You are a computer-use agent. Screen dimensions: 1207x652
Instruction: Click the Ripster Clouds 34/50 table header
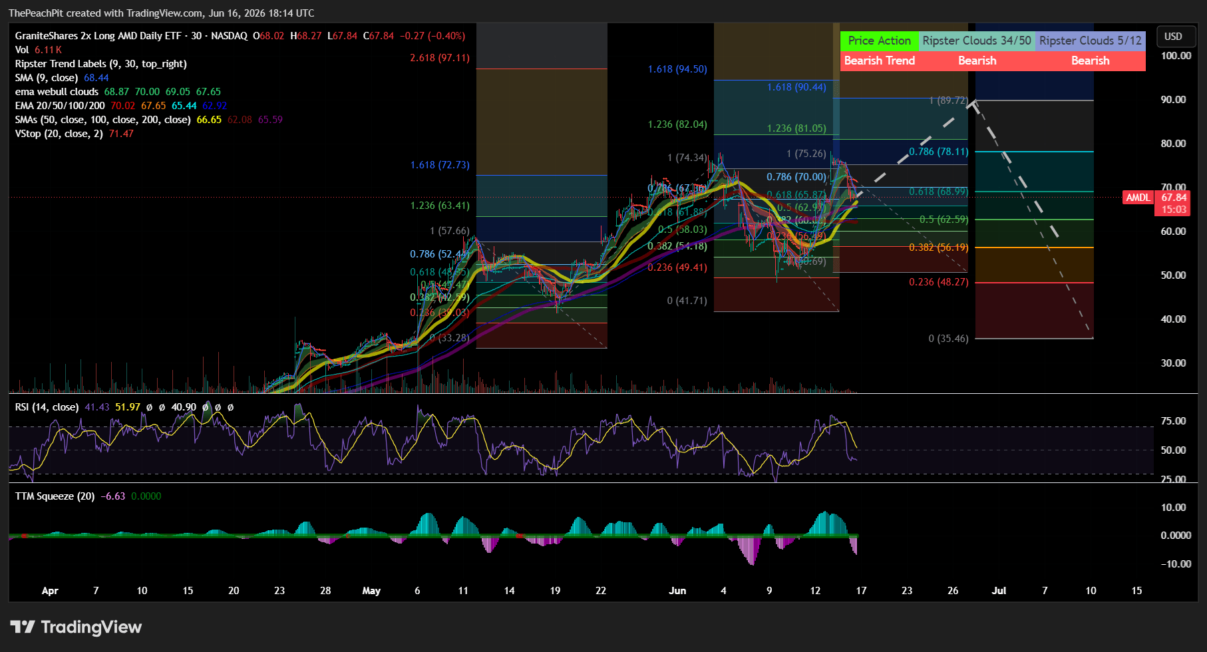977,41
